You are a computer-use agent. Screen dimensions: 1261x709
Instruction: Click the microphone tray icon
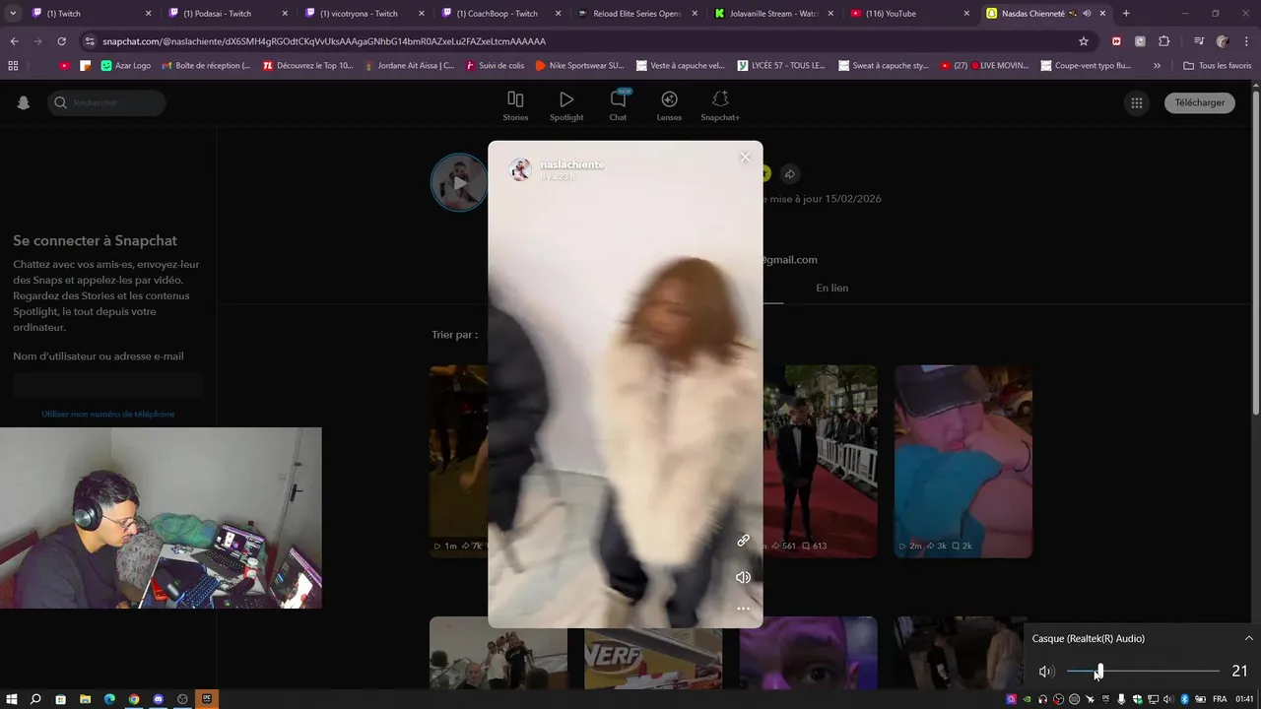1121,699
